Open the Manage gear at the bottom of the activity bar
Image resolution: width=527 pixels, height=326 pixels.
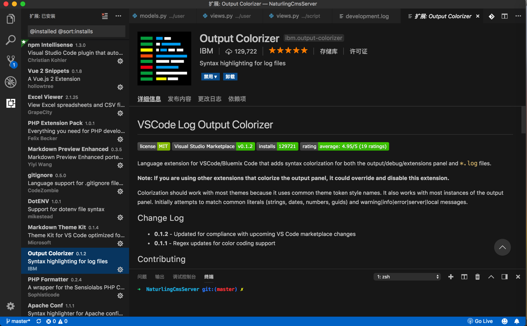point(11,306)
